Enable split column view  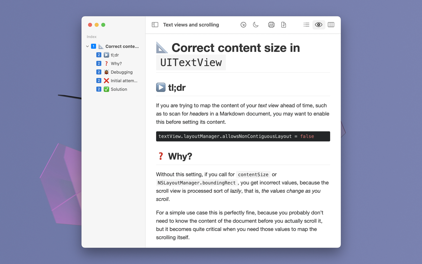point(331,25)
